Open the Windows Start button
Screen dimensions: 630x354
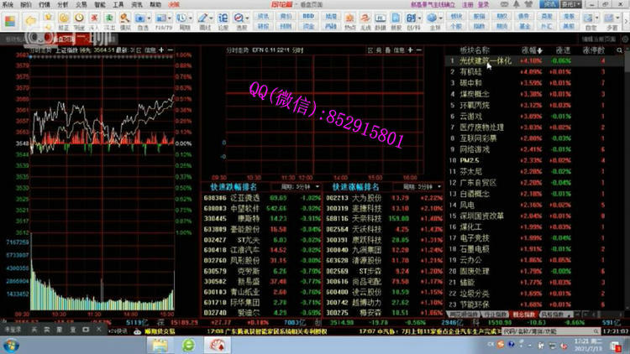(12, 343)
